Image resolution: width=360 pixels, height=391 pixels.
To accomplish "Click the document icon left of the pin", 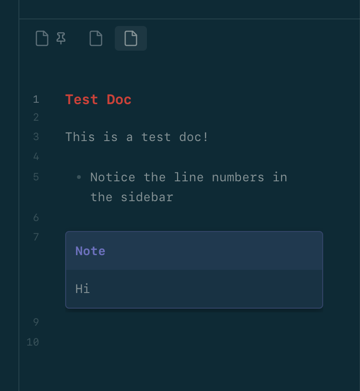I will coord(42,38).
